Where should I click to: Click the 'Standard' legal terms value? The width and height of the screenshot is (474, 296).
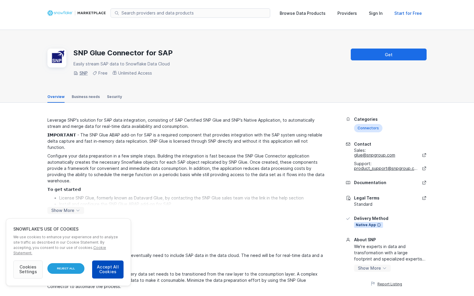[x=363, y=204]
